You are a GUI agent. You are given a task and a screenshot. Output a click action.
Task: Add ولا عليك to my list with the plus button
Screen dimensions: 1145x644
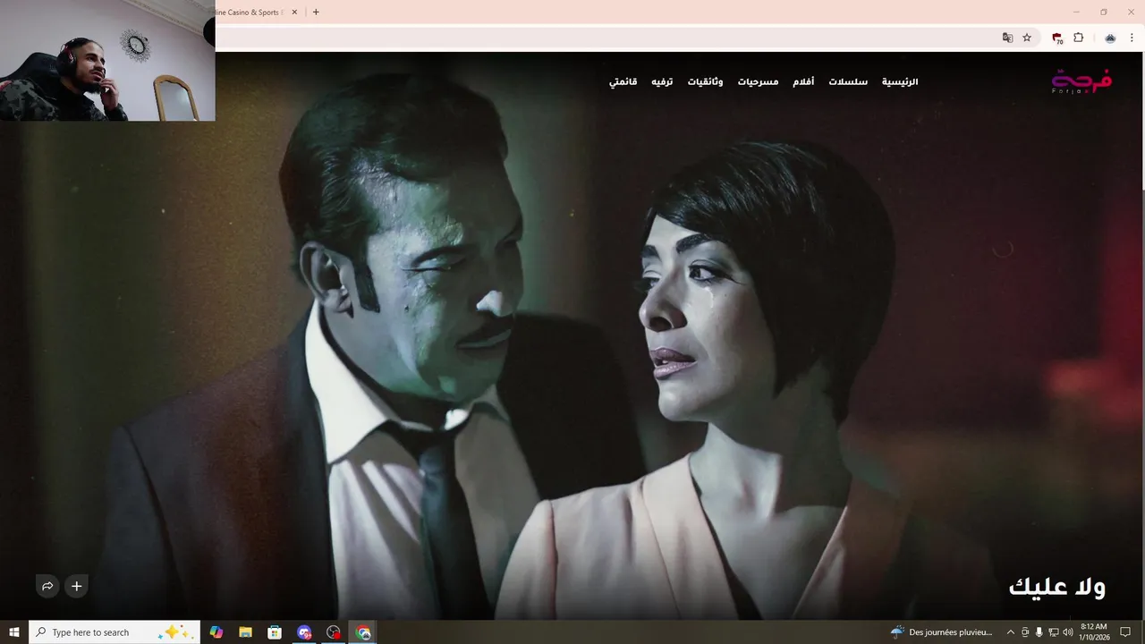(x=77, y=586)
